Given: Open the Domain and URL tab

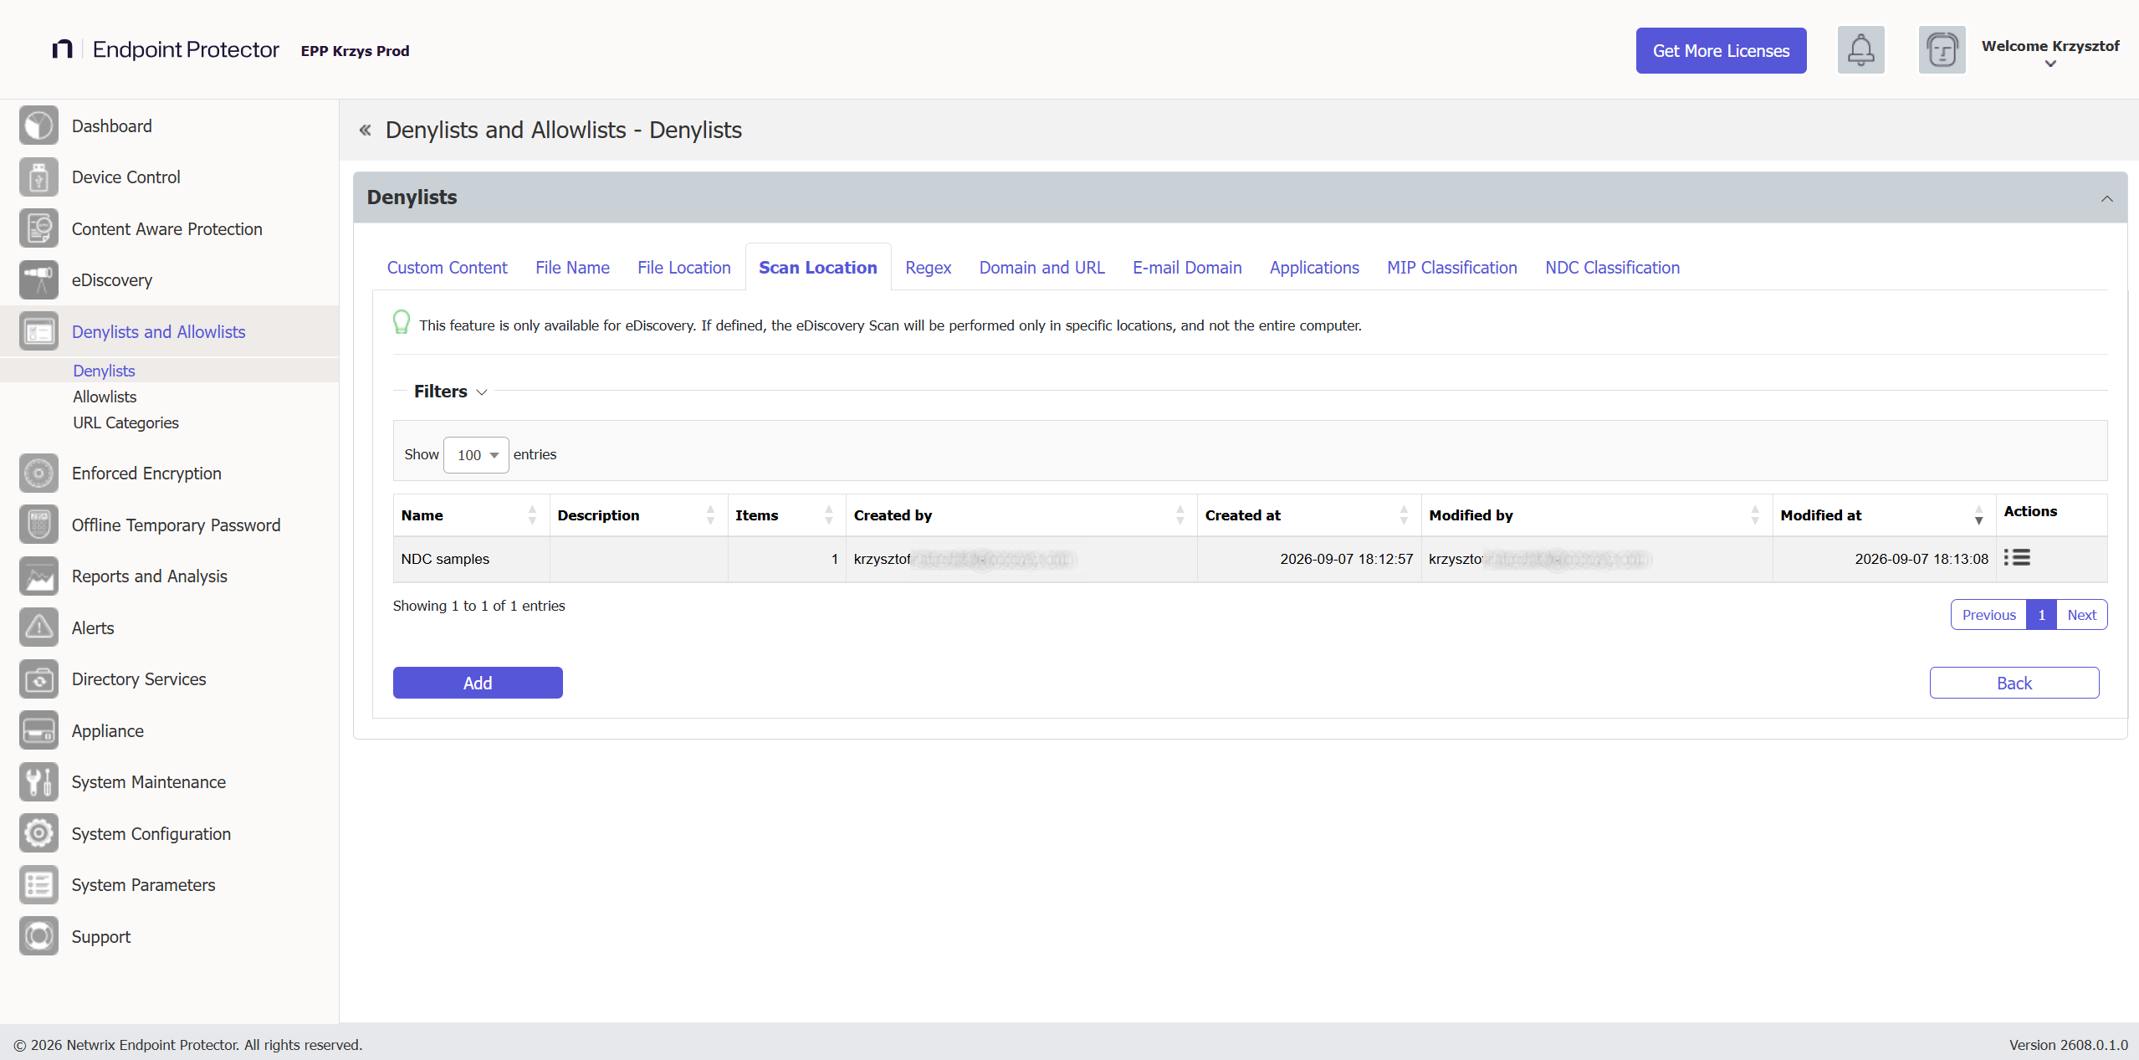Looking at the screenshot, I should [1041, 268].
